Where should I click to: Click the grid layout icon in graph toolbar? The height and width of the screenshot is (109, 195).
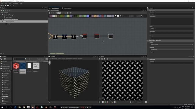click(49, 13)
